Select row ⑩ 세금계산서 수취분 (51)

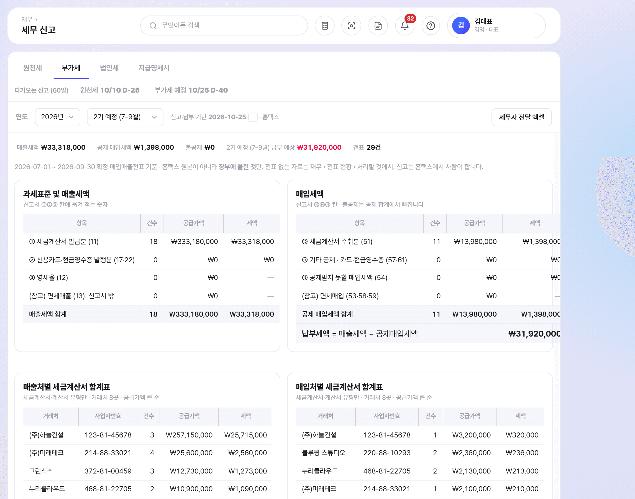click(x=428, y=242)
